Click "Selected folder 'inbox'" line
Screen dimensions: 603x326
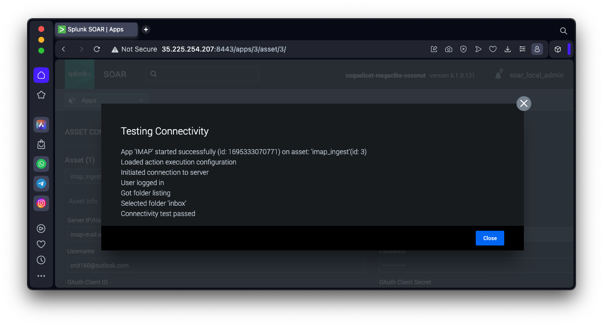click(x=153, y=203)
